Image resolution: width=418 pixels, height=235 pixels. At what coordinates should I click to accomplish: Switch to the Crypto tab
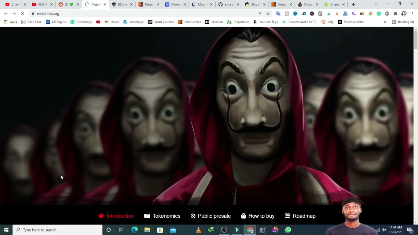pyautogui.click(x=335, y=4)
